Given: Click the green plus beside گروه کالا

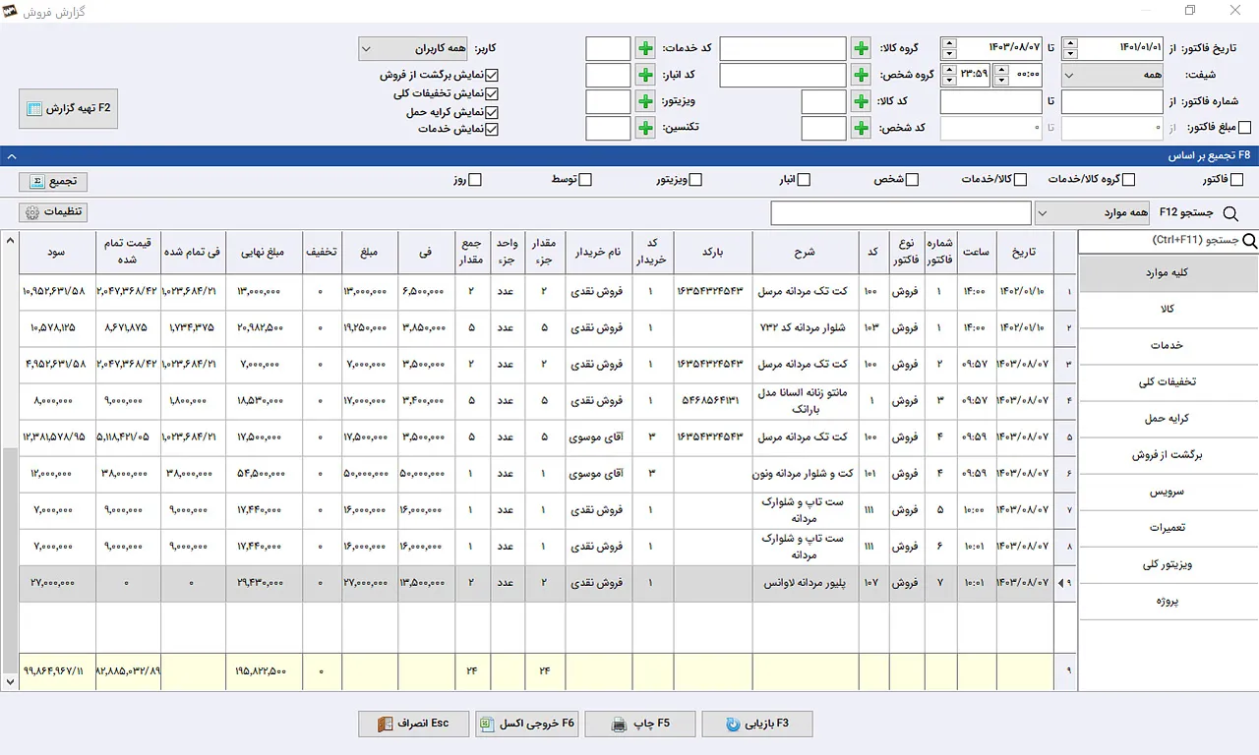Looking at the screenshot, I should (861, 48).
